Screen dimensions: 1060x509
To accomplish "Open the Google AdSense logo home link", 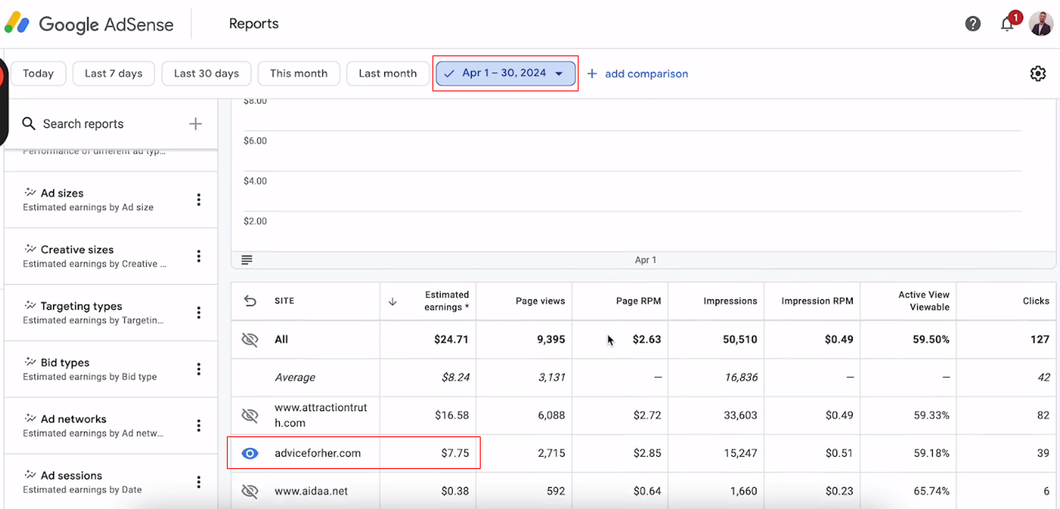I will click(x=90, y=24).
